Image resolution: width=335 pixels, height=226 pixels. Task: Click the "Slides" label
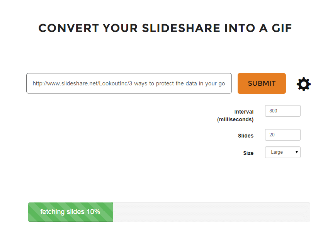(246, 136)
